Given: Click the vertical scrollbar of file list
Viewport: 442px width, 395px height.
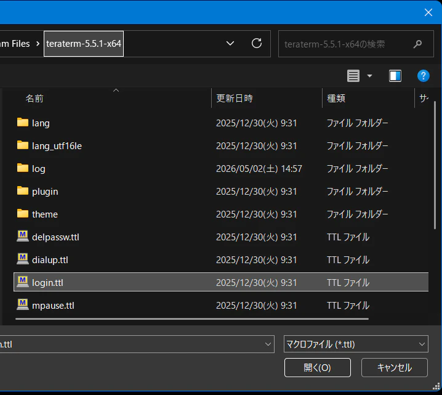Looking at the screenshot, I should pos(435,165).
